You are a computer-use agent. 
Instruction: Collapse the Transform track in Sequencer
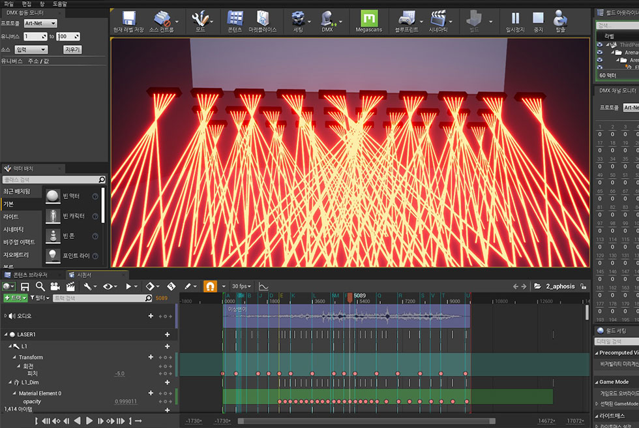point(14,358)
